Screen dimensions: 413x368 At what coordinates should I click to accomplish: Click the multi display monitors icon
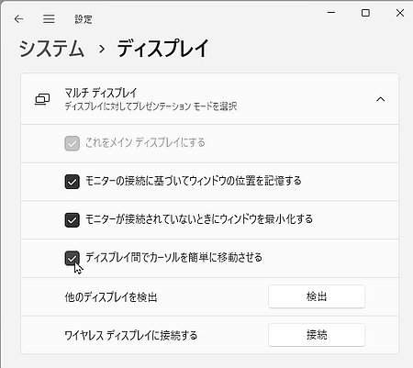(x=42, y=99)
